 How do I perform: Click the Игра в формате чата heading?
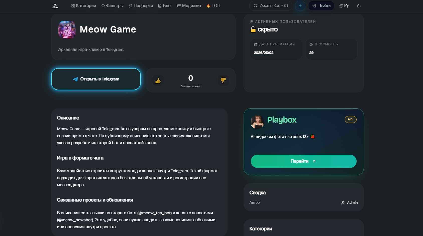[80, 158]
